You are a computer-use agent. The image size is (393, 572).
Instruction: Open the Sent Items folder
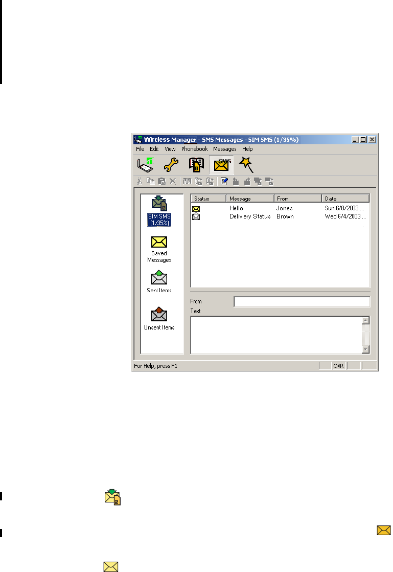pyautogui.click(x=159, y=281)
